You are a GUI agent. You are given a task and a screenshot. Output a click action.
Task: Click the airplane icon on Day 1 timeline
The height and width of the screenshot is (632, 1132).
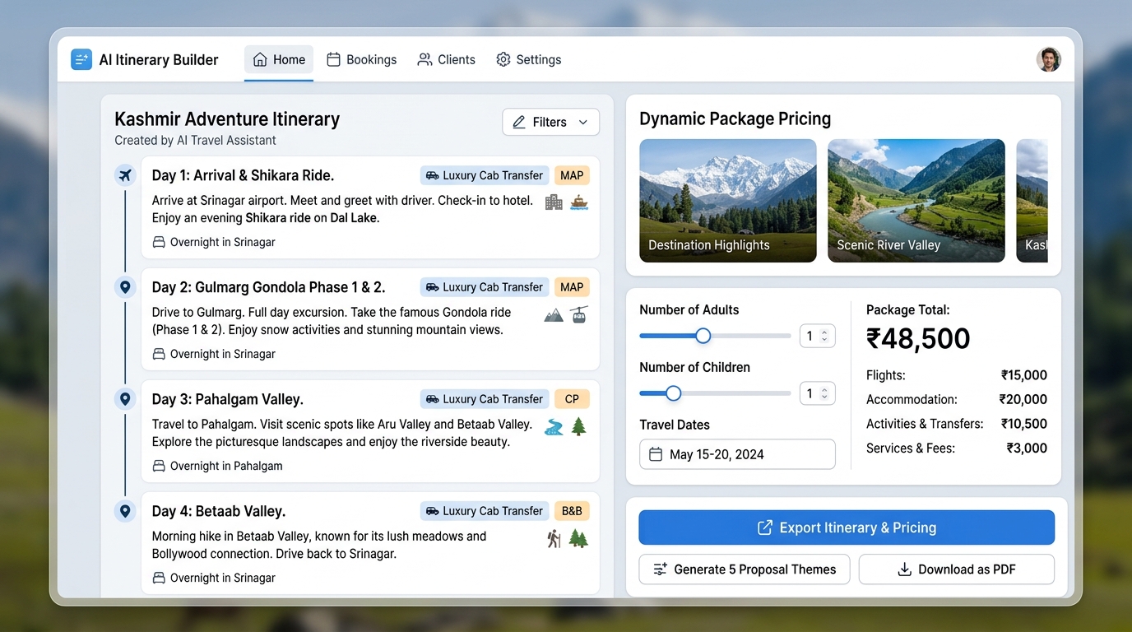[125, 175]
